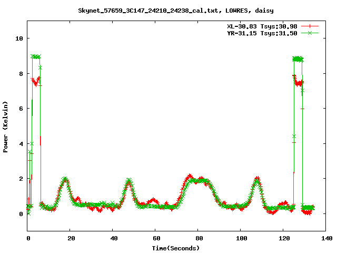Image resolution: width=337 pixels, height=253 pixels.
Task: Click y-axis tick label 2
Action: tap(21, 179)
